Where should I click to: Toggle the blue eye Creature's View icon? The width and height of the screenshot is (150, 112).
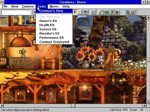click(86, 12)
